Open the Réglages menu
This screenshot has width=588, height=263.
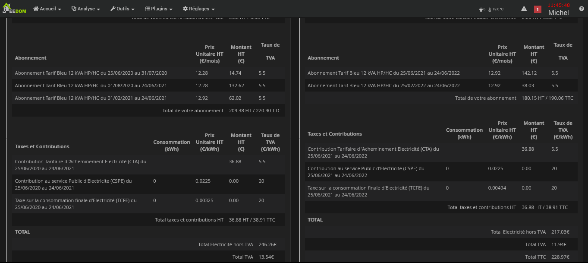point(198,9)
